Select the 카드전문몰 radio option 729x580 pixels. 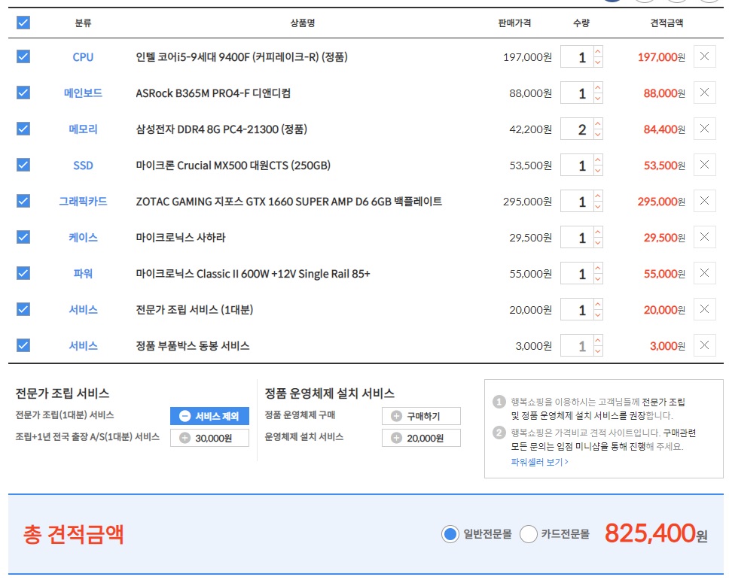point(529,534)
